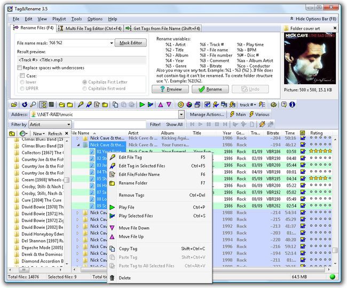Select Capitalize First Letter radio button
Image resolution: width=347 pixels, height=288 pixels.
point(84,82)
